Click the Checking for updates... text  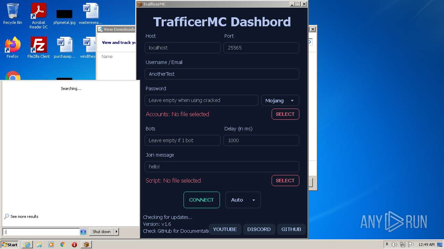point(168,217)
